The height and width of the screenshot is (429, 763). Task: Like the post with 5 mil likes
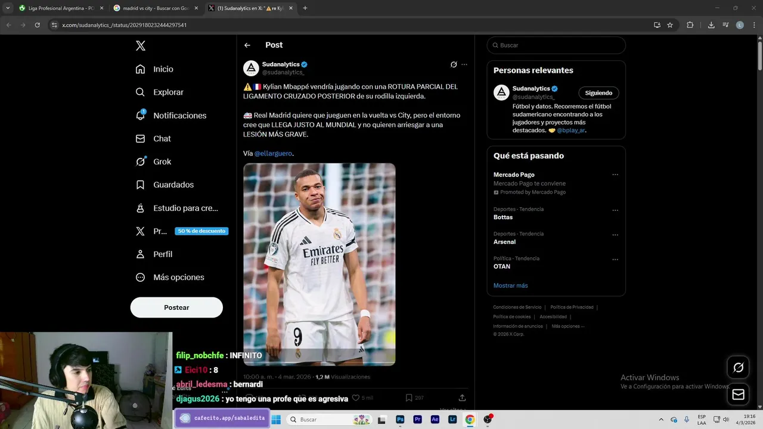(x=356, y=397)
